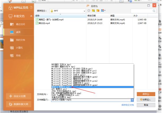Expand the 保存在 PPT folder dropdown
Screen dimensions: 164x113
[x=84, y=11]
